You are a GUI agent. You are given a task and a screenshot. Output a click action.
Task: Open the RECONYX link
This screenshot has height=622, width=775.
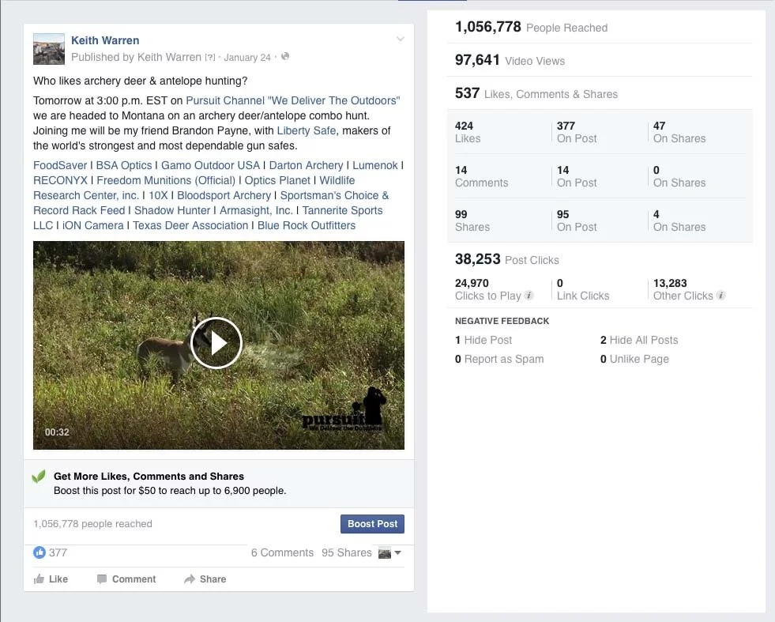tap(60, 180)
